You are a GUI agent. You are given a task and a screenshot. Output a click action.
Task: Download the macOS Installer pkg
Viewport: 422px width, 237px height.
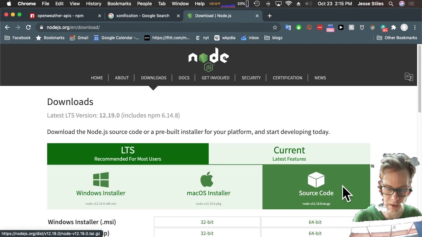[x=208, y=187]
